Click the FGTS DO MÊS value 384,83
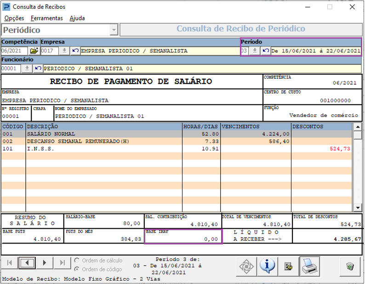 [131, 239]
